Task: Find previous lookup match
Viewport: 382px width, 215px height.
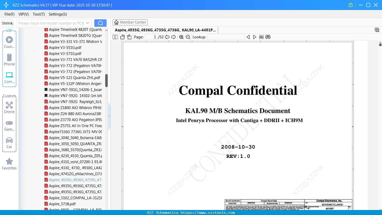Action: pos(248,37)
